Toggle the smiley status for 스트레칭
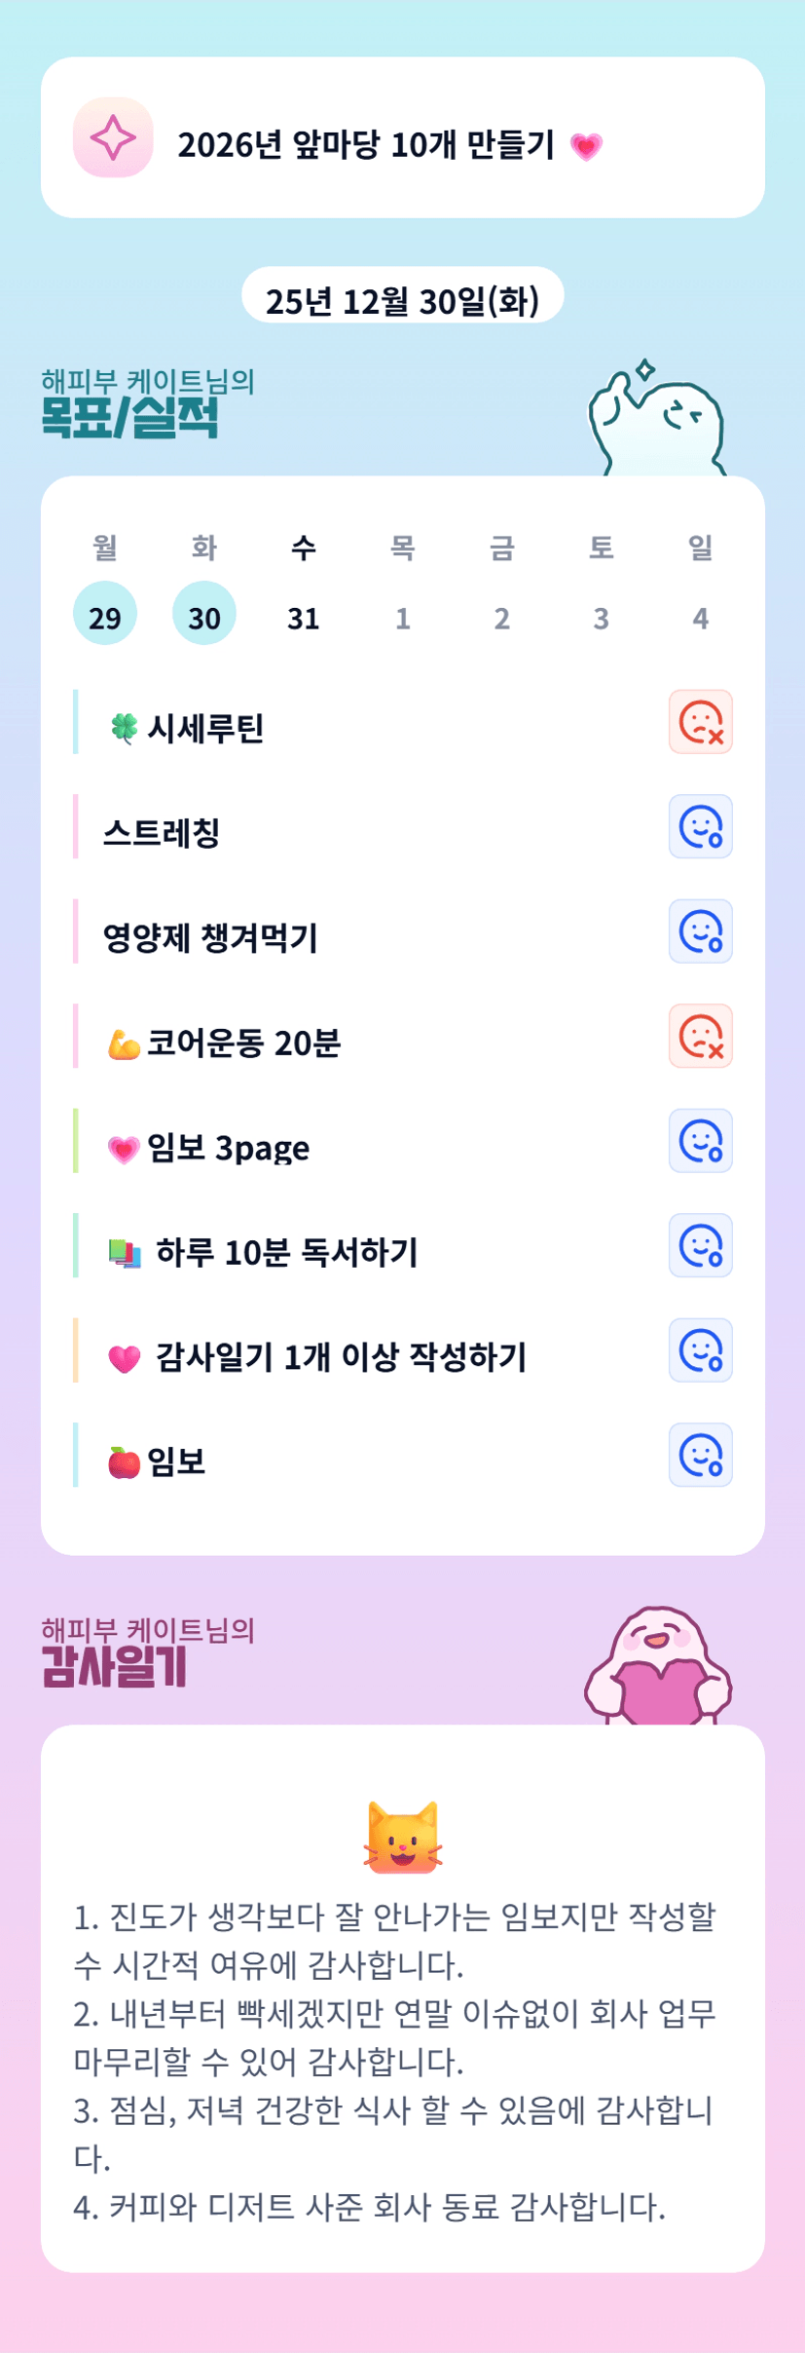Screen dimensions: 805x2353 point(700,827)
